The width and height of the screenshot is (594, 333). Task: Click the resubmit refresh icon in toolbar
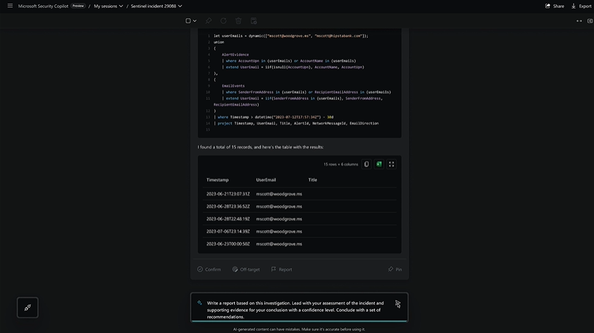coord(223,21)
